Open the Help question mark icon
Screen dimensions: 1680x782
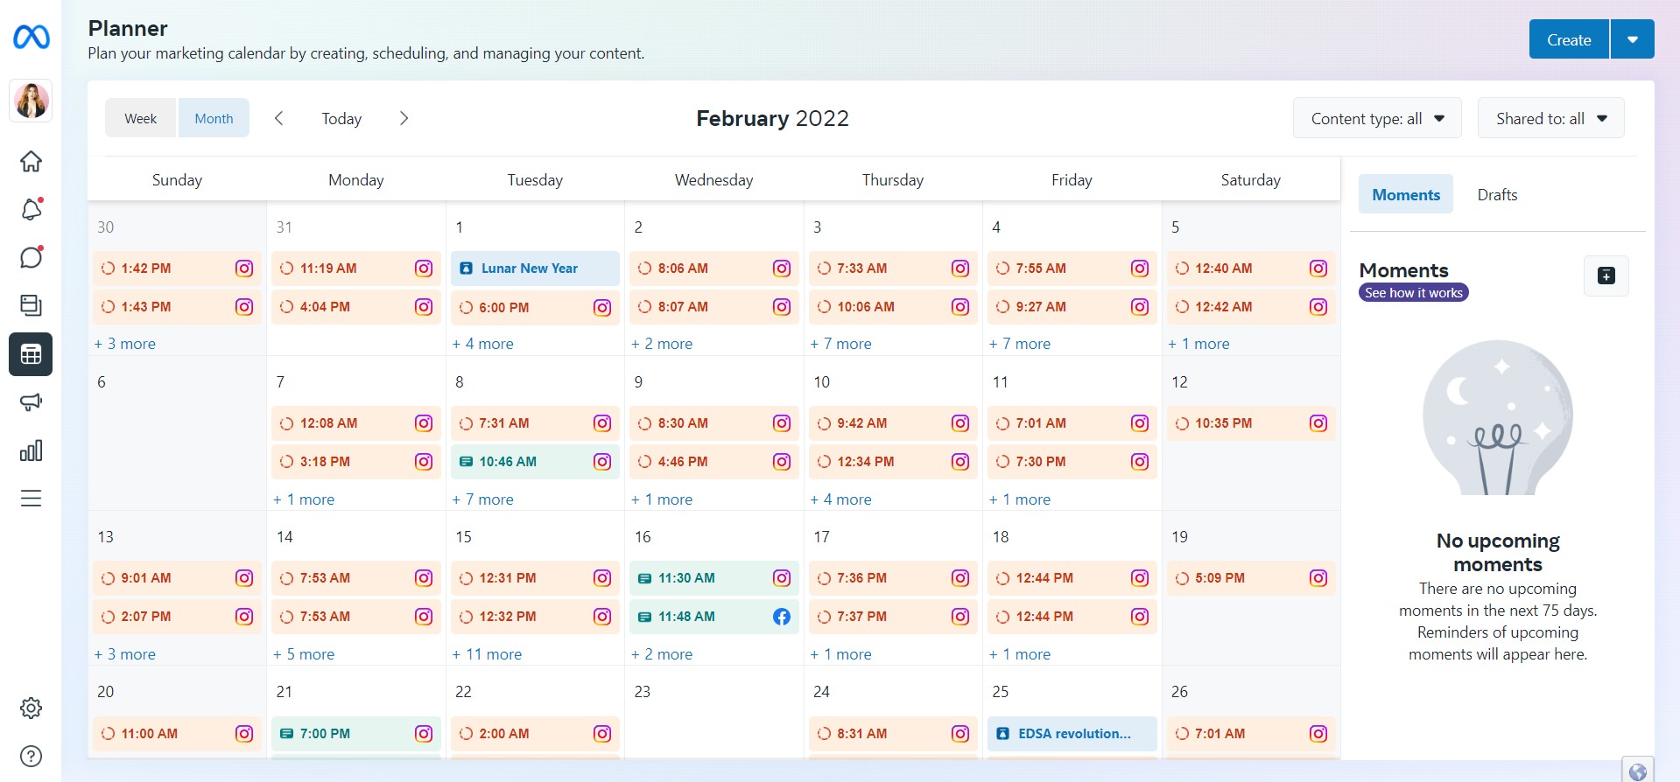[31, 756]
